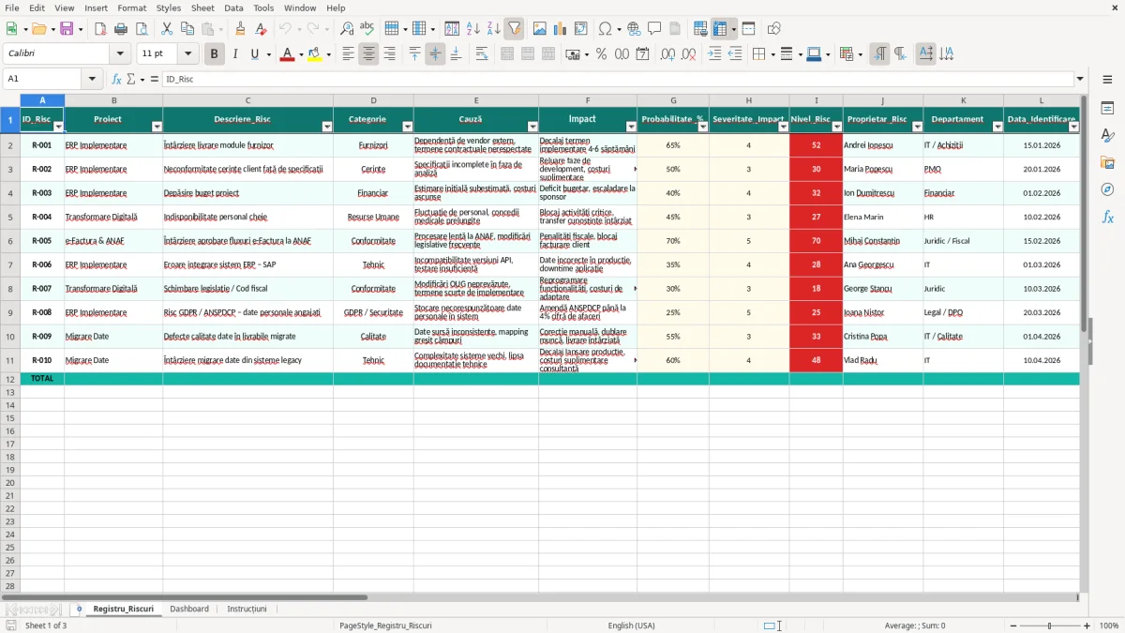
Task: Insert a comment
Action: coord(654,29)
